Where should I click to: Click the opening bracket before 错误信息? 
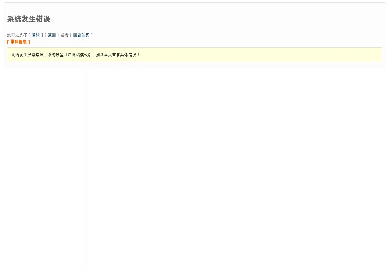coord(8,42)
